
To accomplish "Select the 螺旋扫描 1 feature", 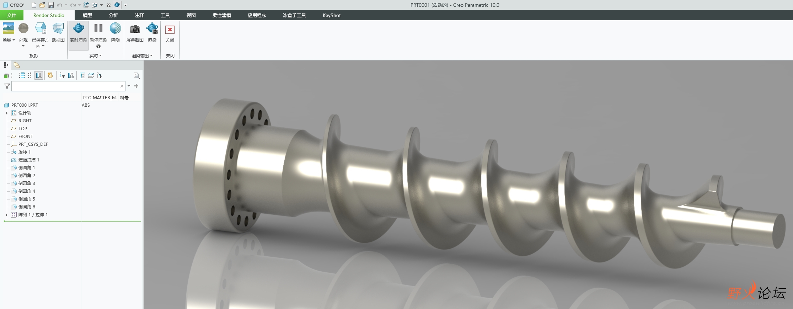I will (28, 160).
